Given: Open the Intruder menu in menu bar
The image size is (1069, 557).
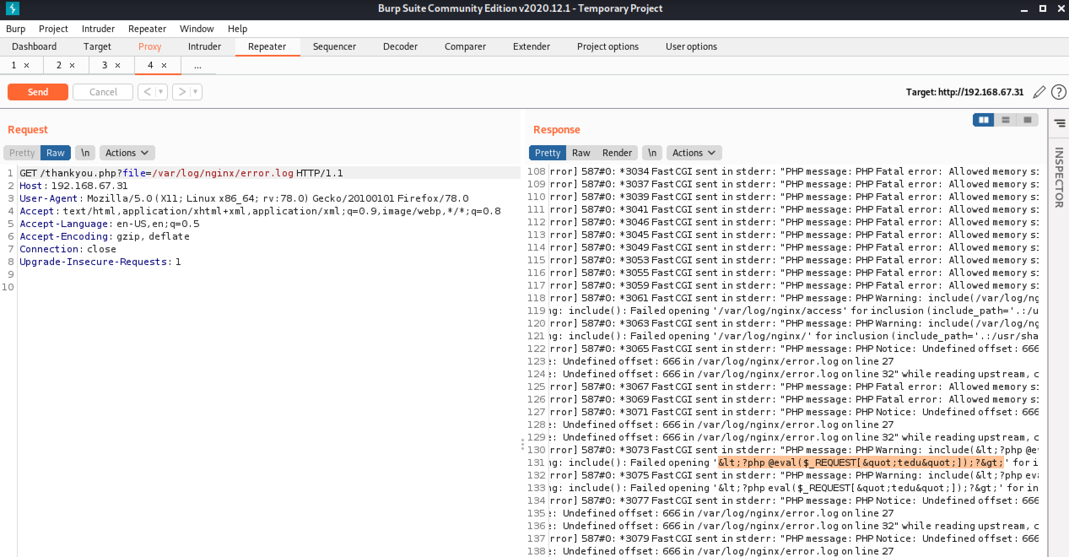Looking at the screenshot, I should (x=98, y=29).
